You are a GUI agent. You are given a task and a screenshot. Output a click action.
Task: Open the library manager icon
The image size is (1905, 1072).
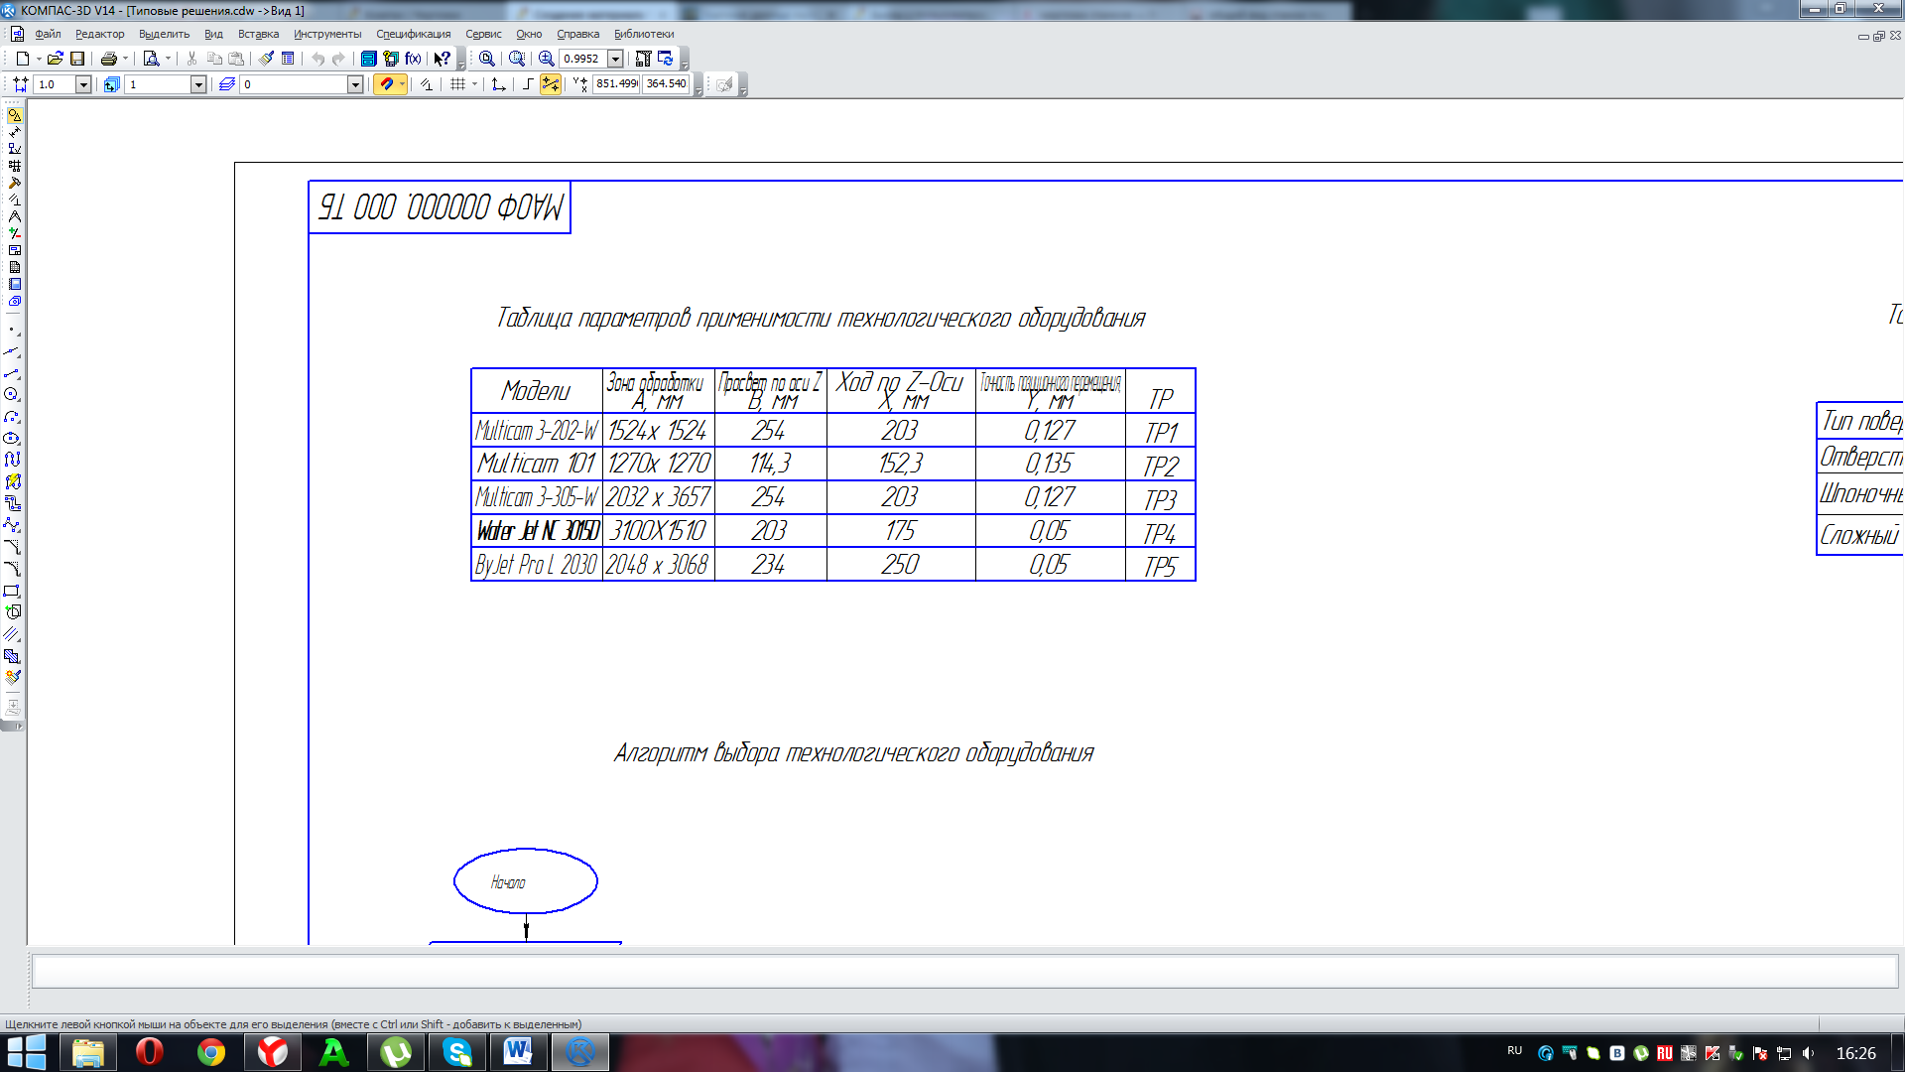pyautogui.click(x=368, y=59)
